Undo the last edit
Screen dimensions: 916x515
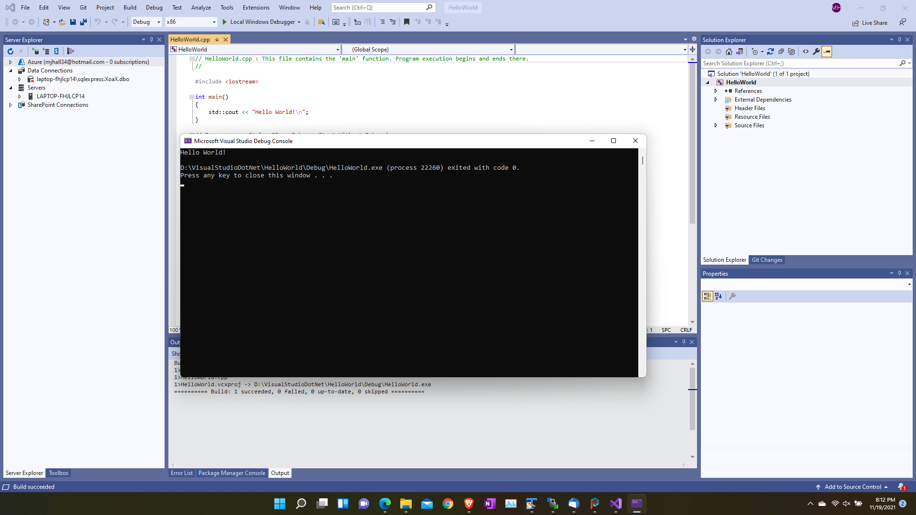pos(97,22)
